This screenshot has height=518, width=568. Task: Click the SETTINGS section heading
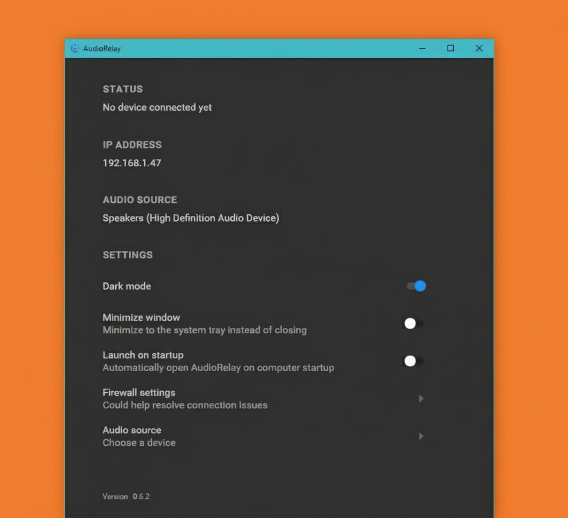(x=128, y=255)
